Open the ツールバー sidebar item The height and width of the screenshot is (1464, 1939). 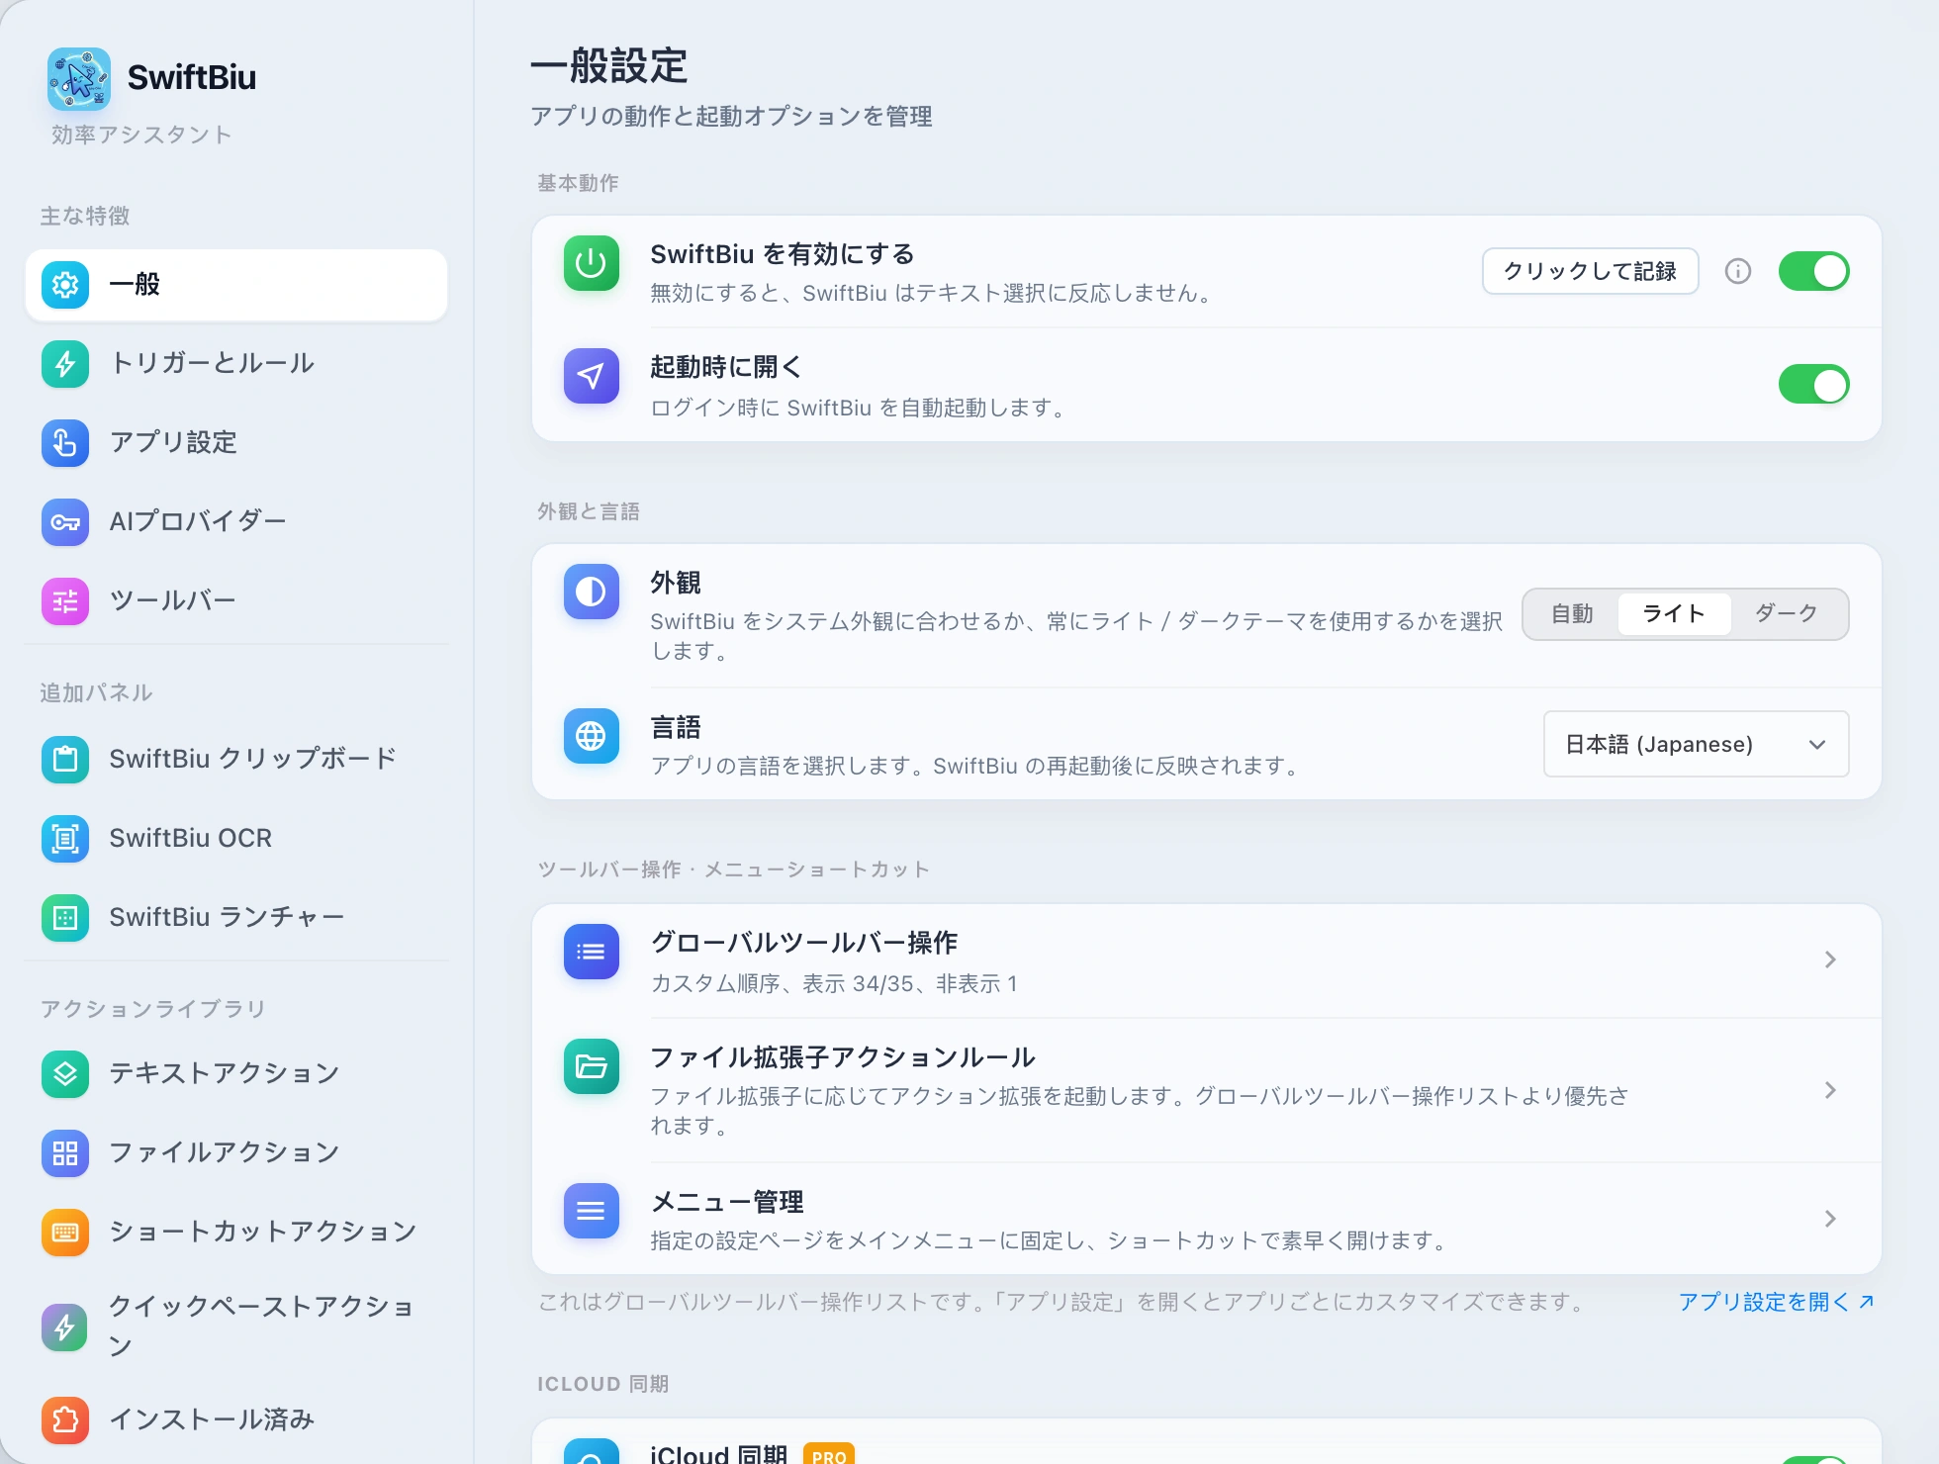click(x=236, y=601)
